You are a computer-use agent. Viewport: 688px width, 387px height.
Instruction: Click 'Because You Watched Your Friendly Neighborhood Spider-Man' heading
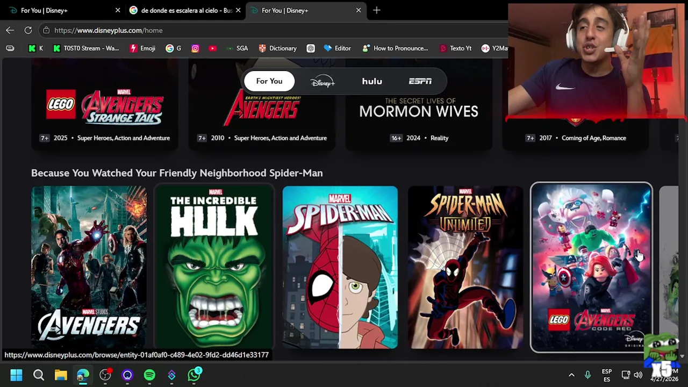coord(177,173)
